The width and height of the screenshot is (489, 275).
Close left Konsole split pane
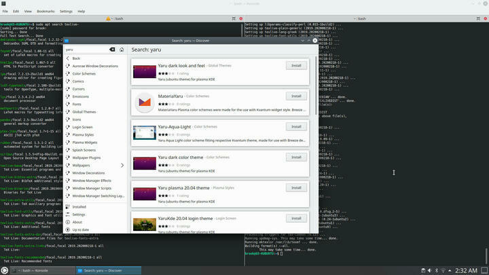pyautogui.click(x=240, y=19)
